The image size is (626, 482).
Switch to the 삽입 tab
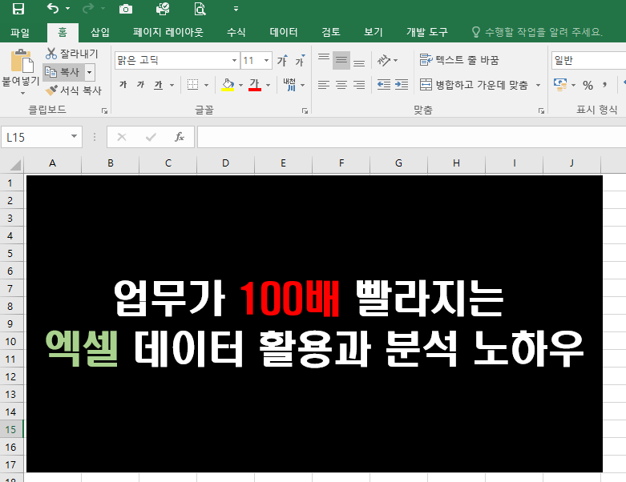100,32
